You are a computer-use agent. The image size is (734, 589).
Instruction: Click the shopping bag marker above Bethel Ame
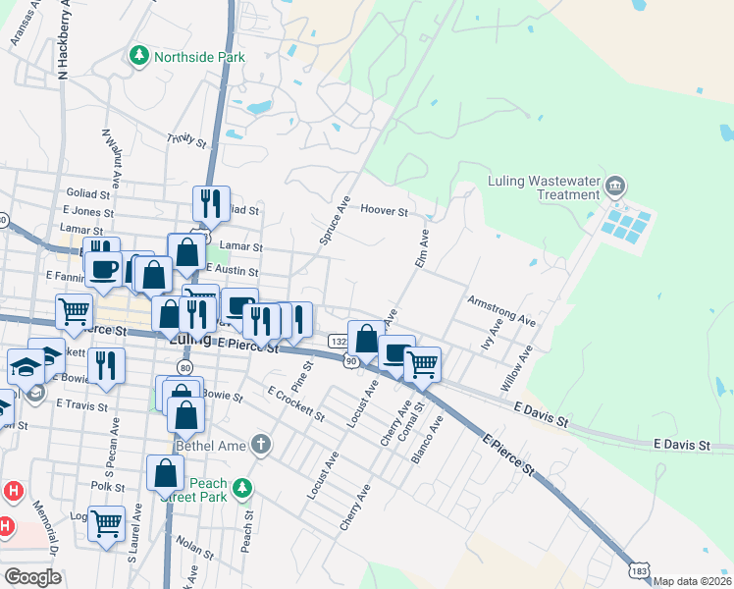tap(185, 416)
